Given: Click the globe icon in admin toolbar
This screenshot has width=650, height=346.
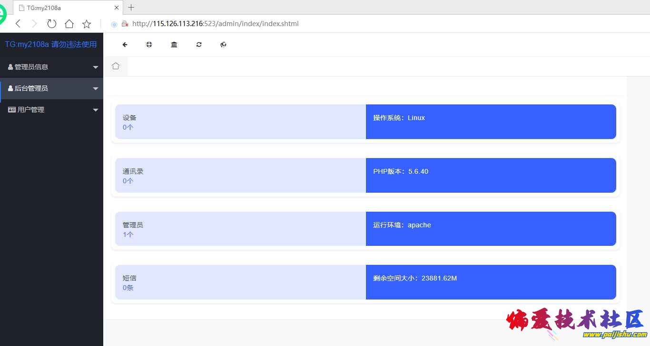Looking at the screenshot, I should point(224,45).
